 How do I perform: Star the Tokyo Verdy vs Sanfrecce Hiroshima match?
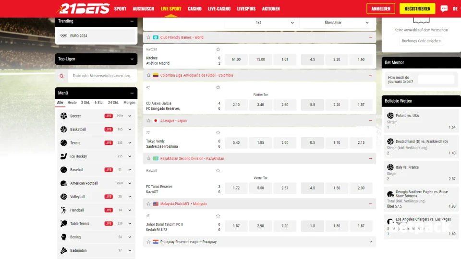click(x=218, y=132)
